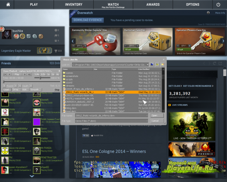
Task: Open buchka's profile avatar
Action: point(7,34)
